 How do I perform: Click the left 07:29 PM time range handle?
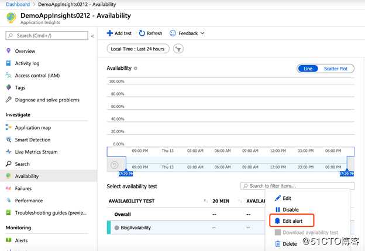[126, 174]
